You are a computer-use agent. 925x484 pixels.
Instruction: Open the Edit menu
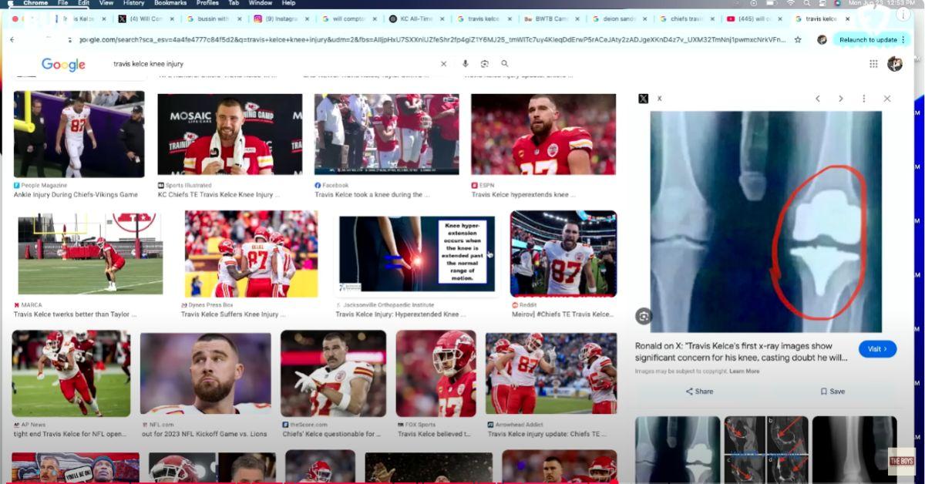click(x=82, y=3)
